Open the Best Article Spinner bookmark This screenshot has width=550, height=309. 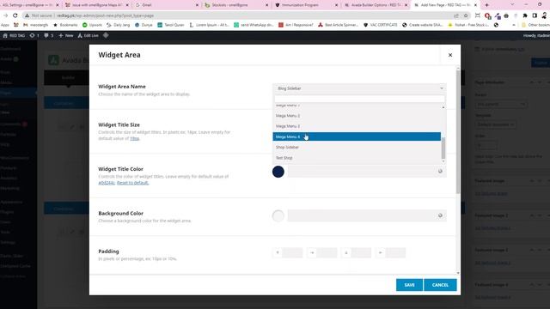(x=338, y=25)
